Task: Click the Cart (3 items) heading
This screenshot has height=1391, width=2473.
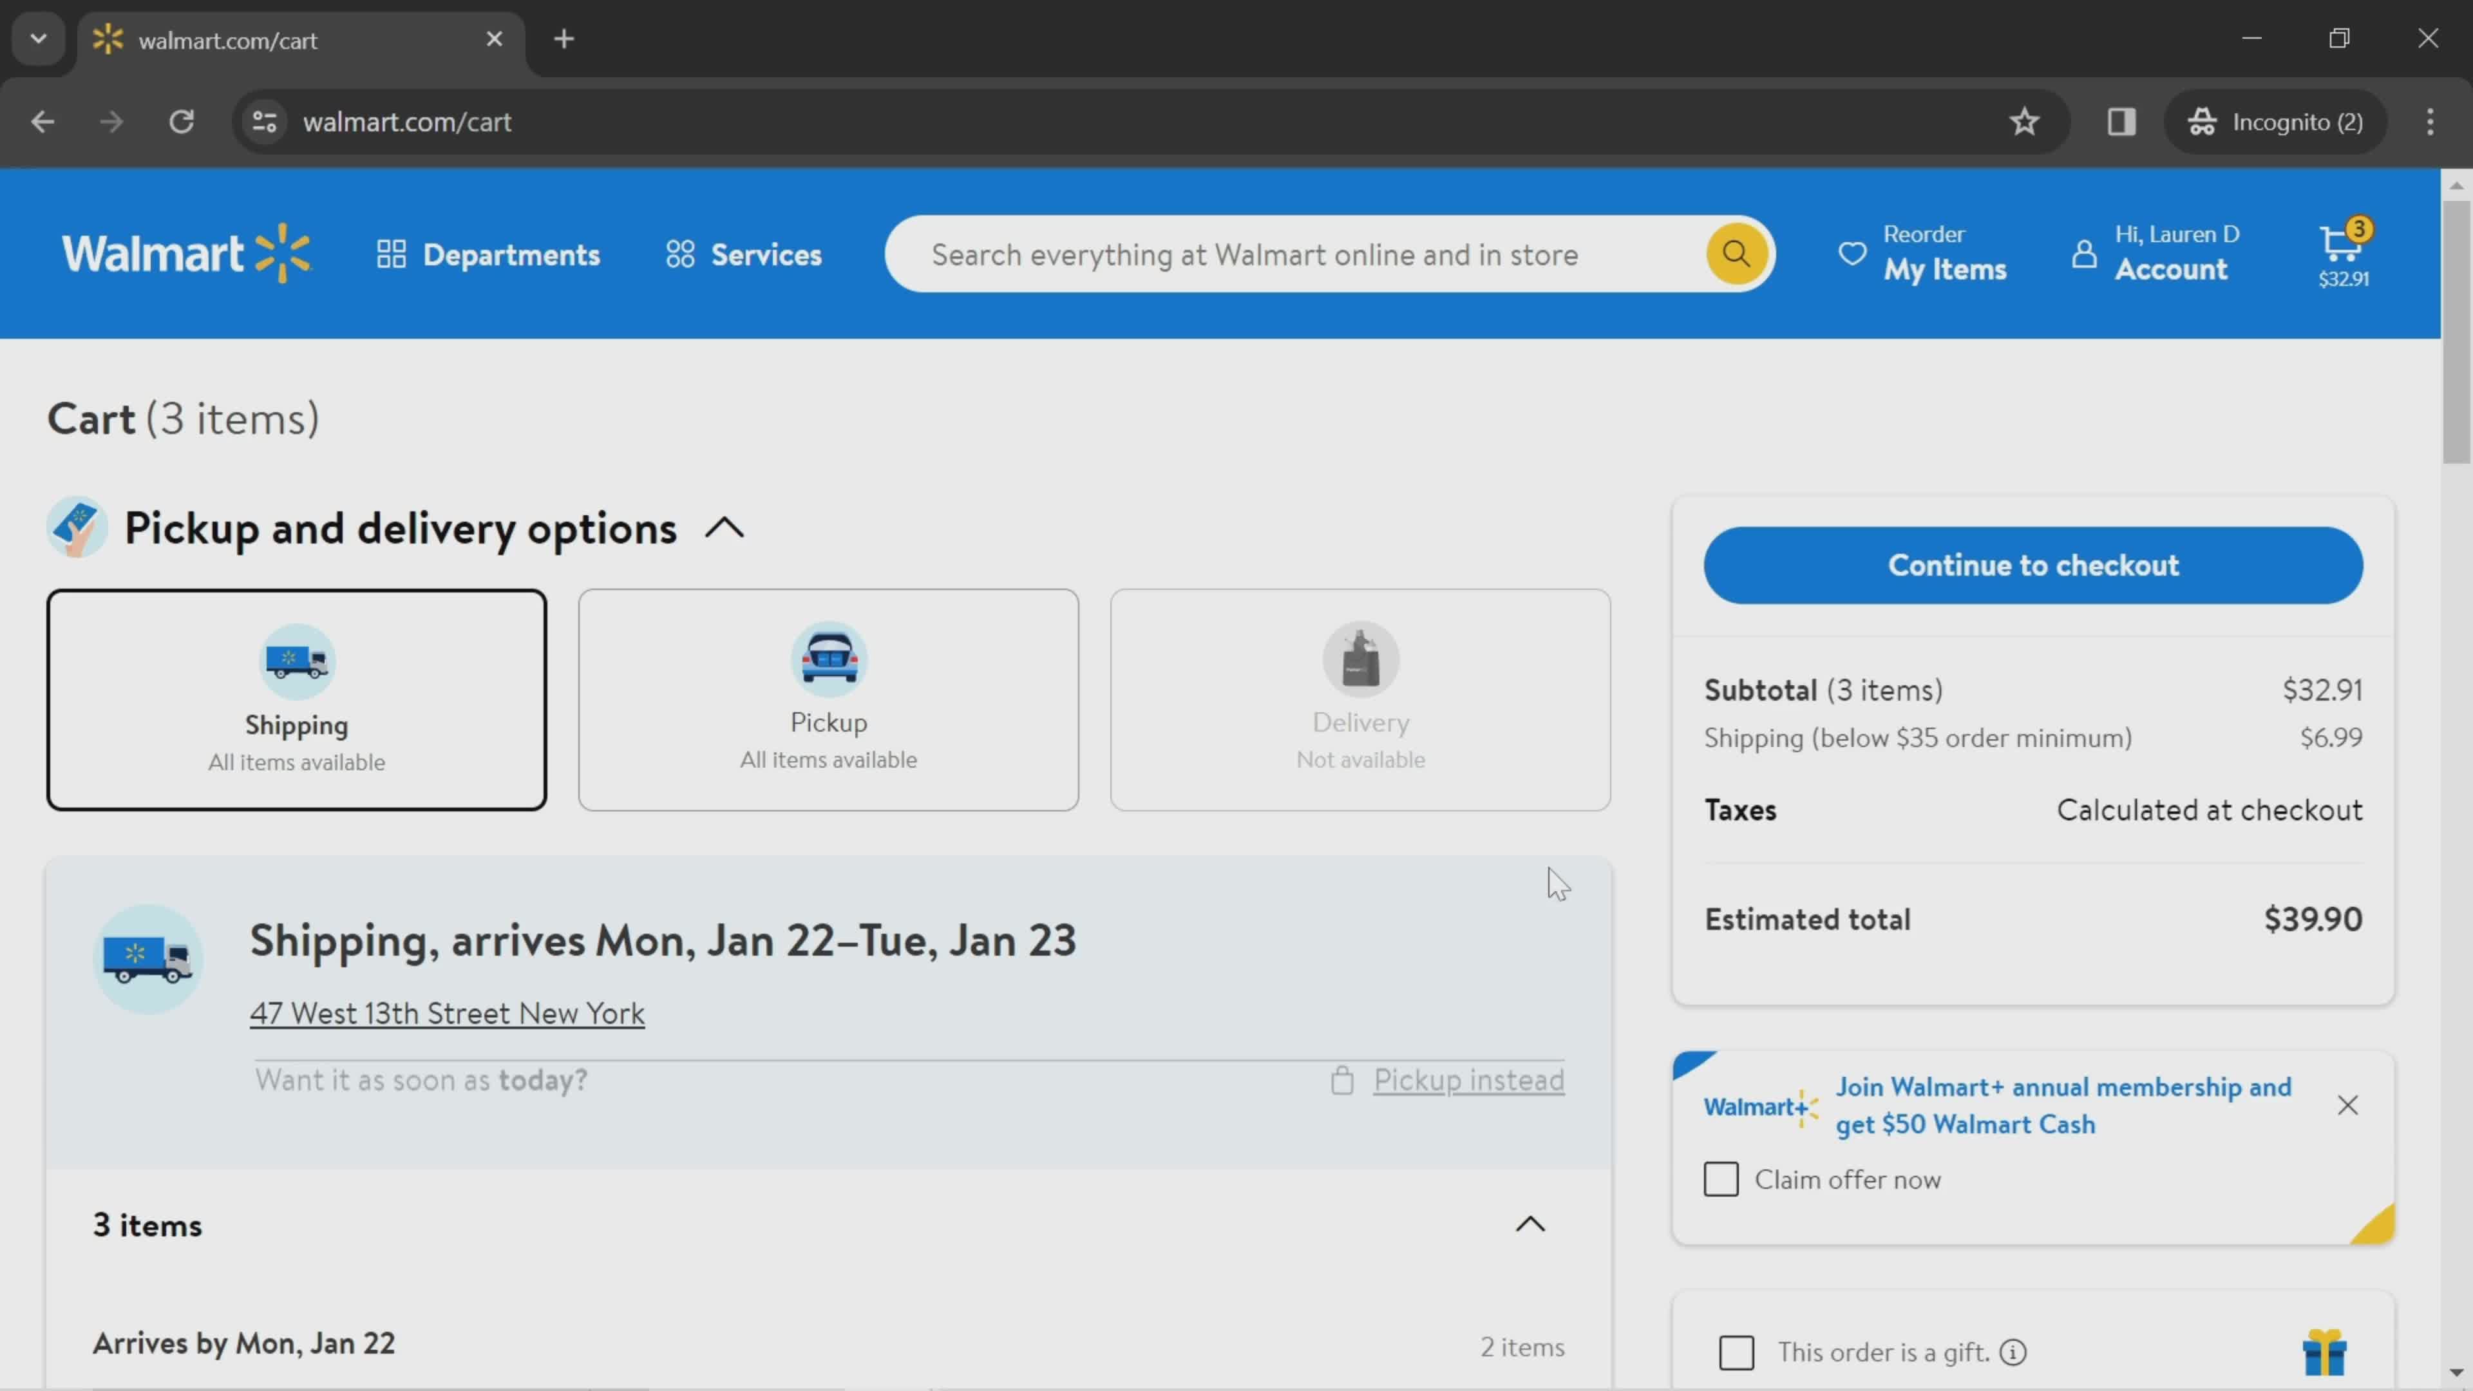Action: [x=184, y=419]
